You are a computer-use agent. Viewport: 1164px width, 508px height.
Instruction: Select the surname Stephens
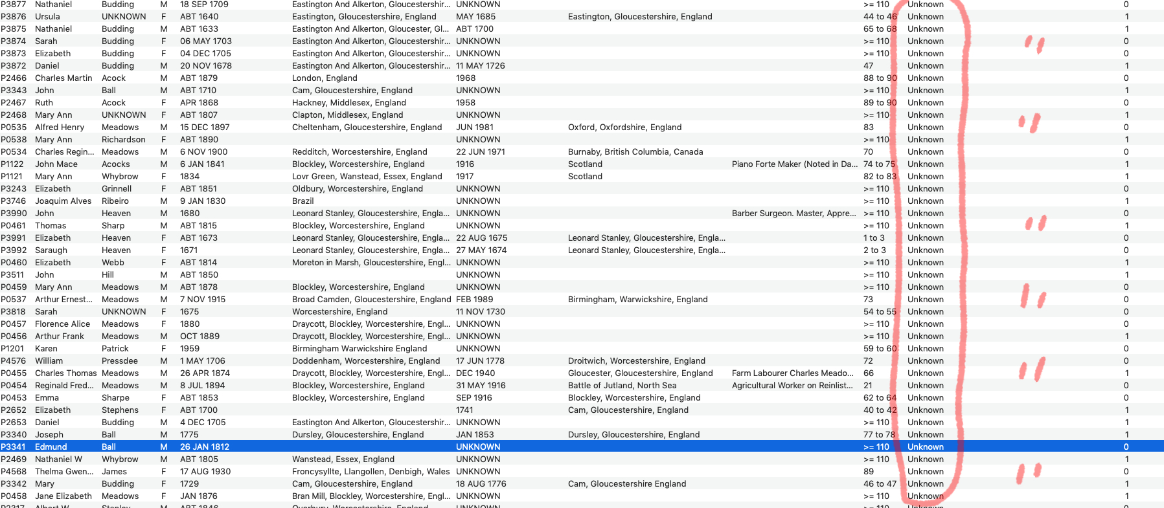[120, 410]
